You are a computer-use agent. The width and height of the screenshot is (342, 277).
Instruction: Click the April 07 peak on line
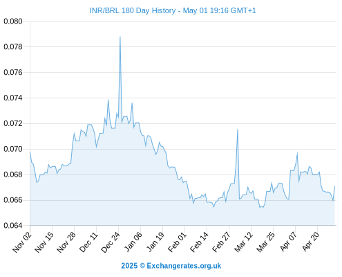tap(297, 153)
